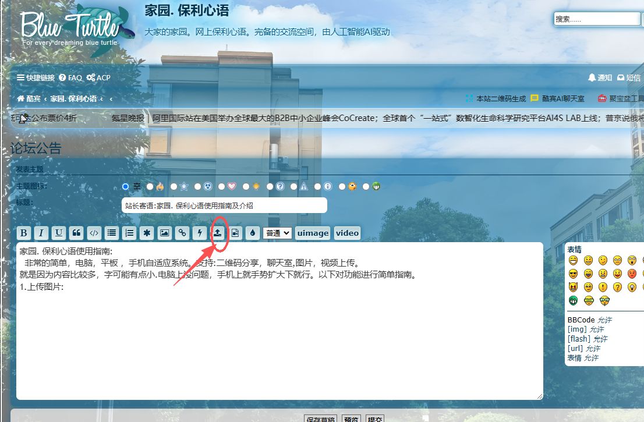Image resolution: width=644 pixels, height=422 pixels.
Task: Click the droplet icon in the editor toolbar
Action: (252, 233)
